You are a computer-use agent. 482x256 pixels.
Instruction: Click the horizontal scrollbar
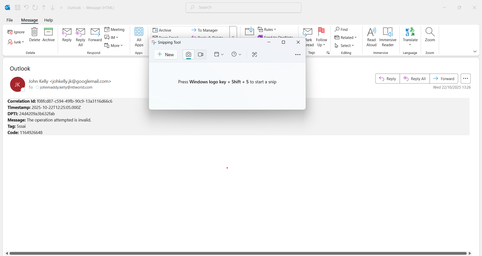click(238, 253)
